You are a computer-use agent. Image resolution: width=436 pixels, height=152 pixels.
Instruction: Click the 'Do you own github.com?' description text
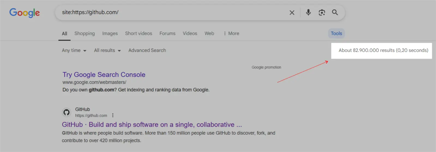click(136, 90)
